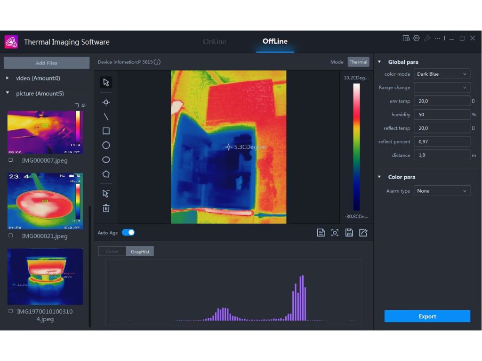Viewport: 482px width, 361px height.
Task: Click the -30.8CDe minimum temperature label
Action: tap(356, 216)
